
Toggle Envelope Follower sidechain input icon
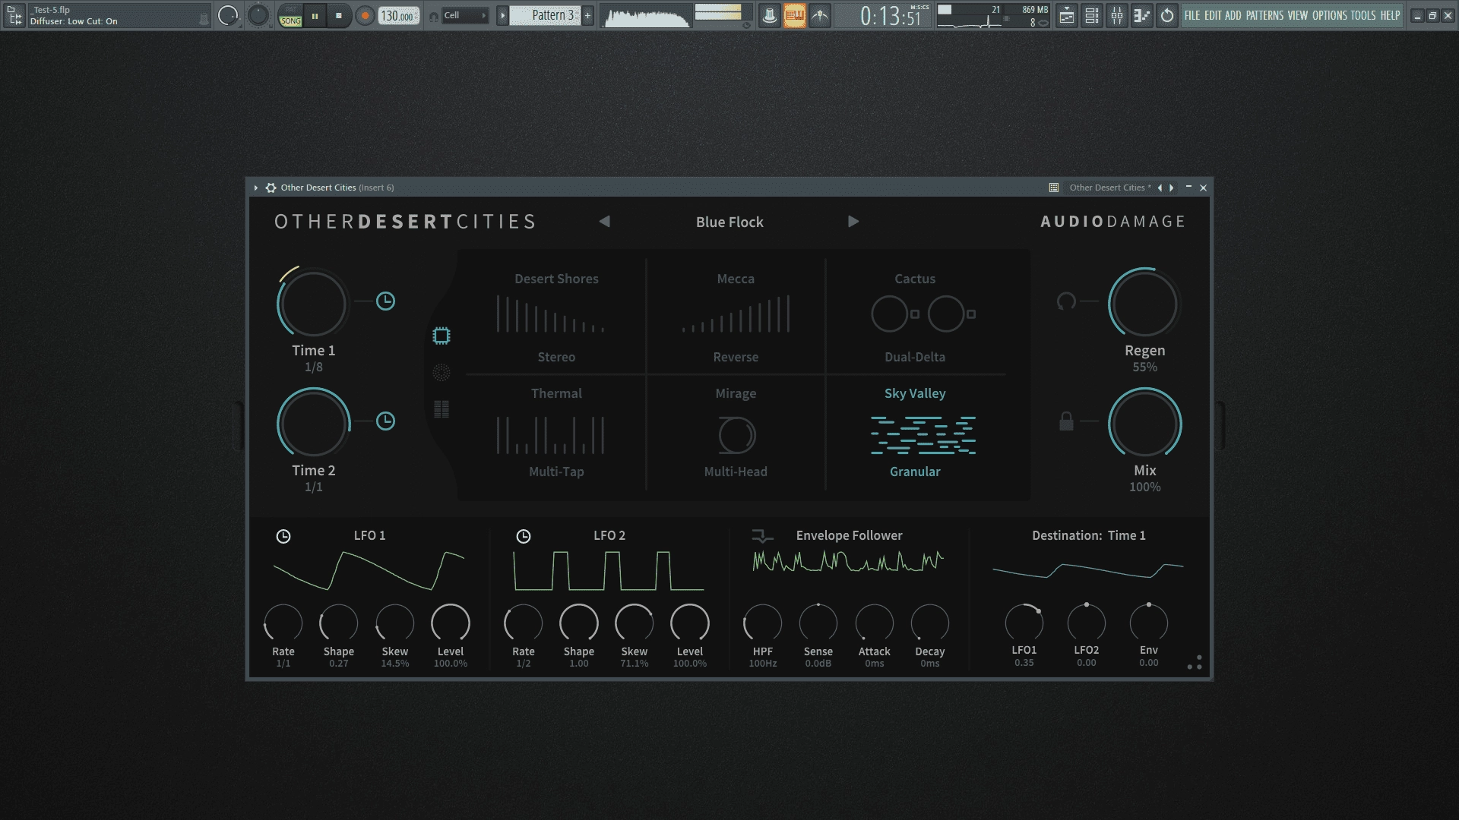762,537
